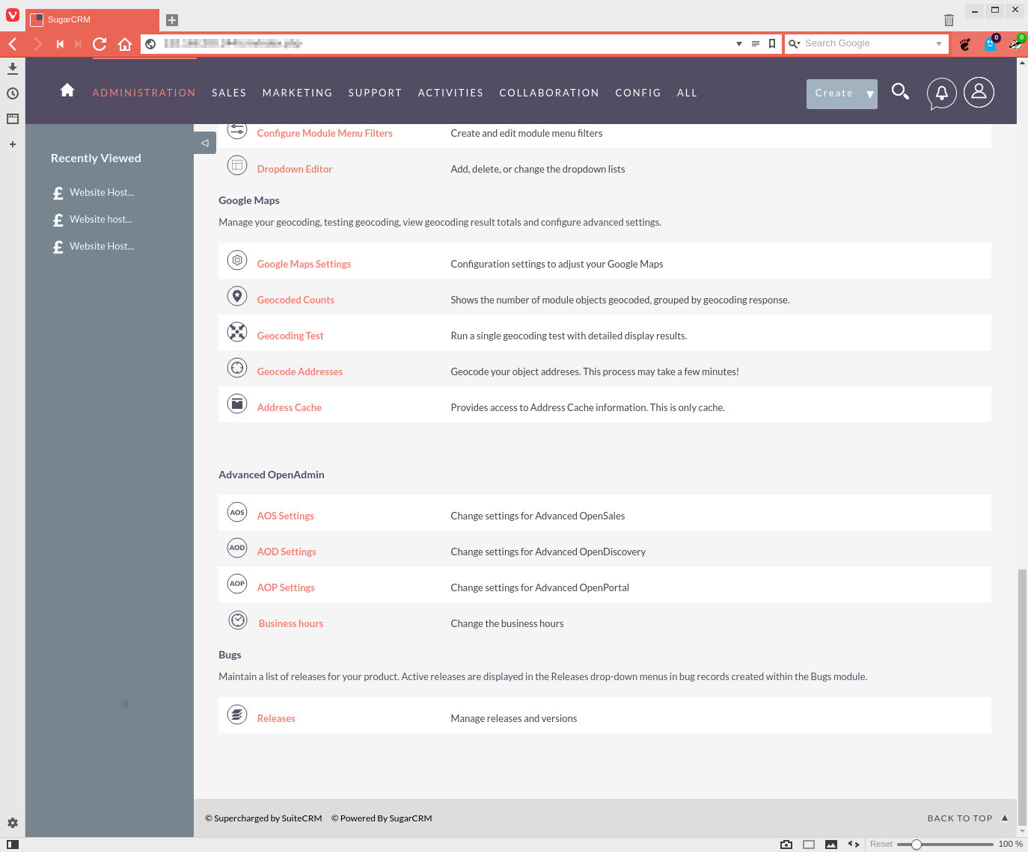Open address bar history dropdown
The image size is (1028, 852).
tap(739, 44)
